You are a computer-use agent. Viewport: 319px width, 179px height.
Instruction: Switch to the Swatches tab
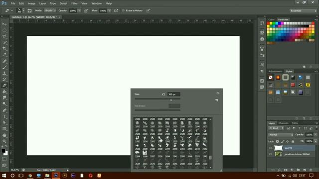click(x=283, y=19)
